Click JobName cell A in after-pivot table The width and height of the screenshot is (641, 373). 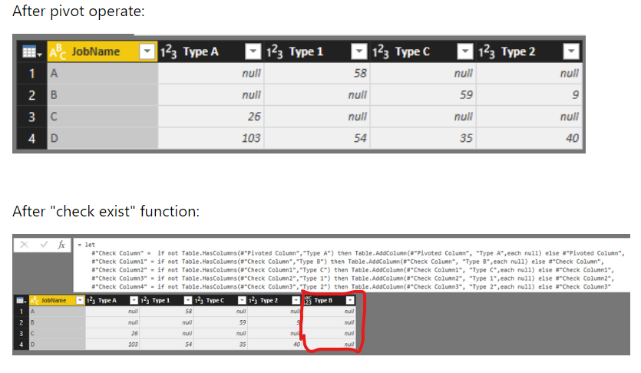click(102, 74)
